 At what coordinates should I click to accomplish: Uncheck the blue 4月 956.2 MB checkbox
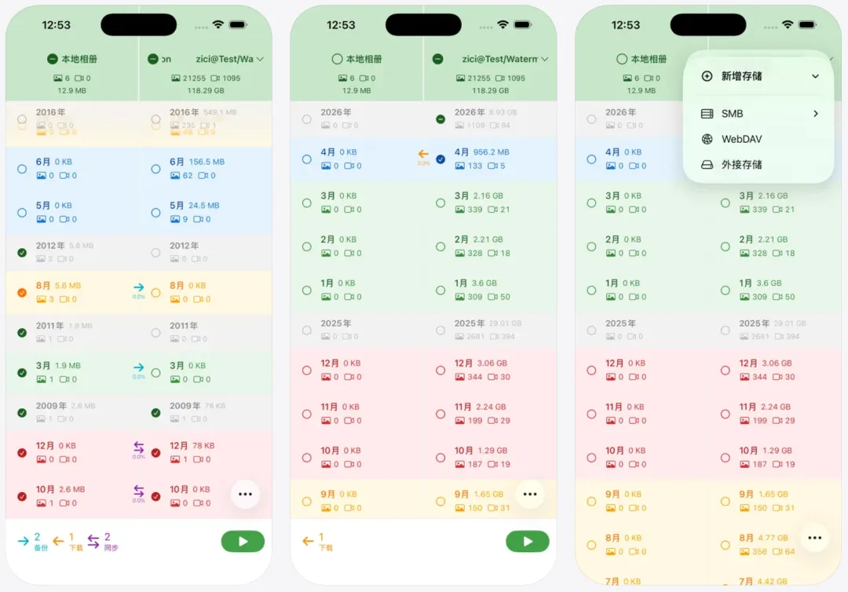coord(440,159)
